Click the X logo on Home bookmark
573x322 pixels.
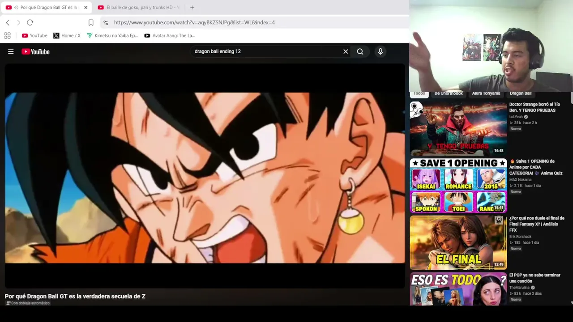click(56, 35)
